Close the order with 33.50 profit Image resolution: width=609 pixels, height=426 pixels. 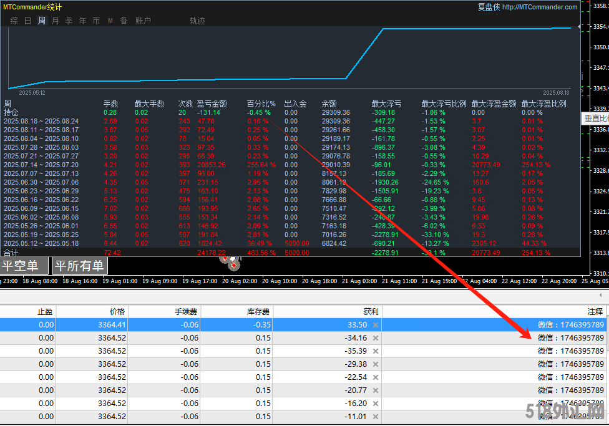coord(375,325)
